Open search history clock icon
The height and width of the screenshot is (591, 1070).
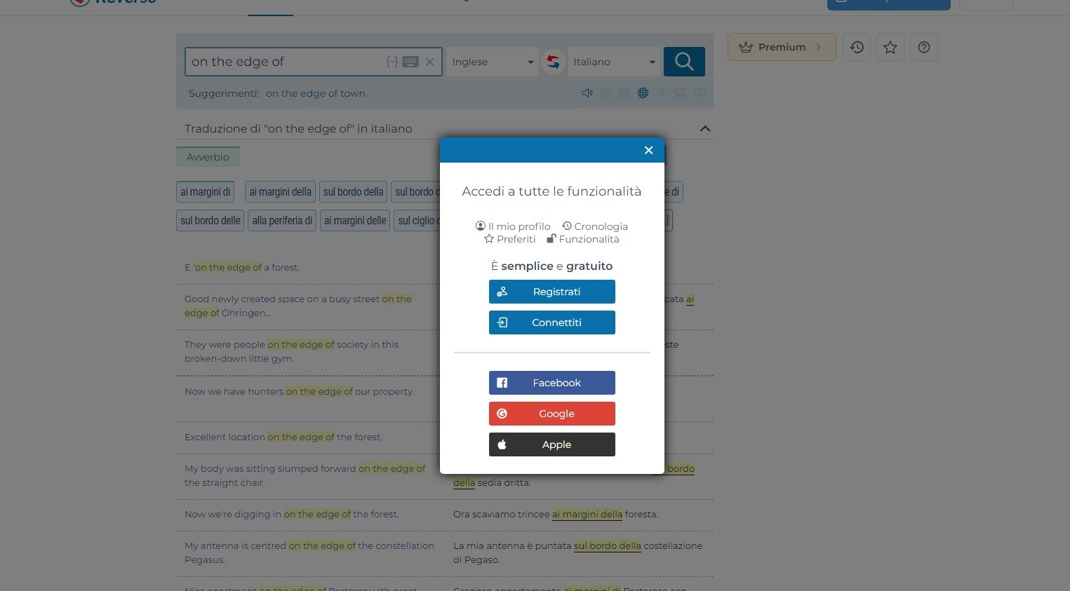tap(857, 47)
